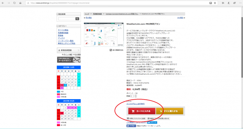
Task: Click お気に入りリストに追加 button
Action: point(136,119)
